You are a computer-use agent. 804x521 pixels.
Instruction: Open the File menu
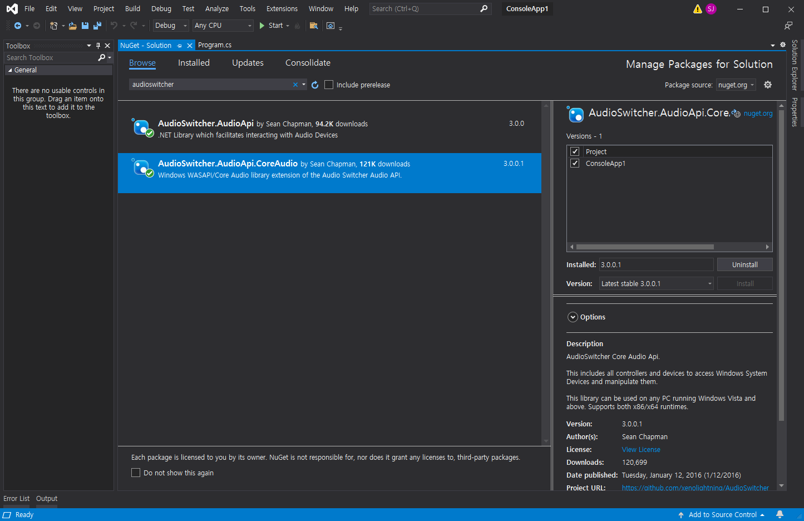point(29,9)
